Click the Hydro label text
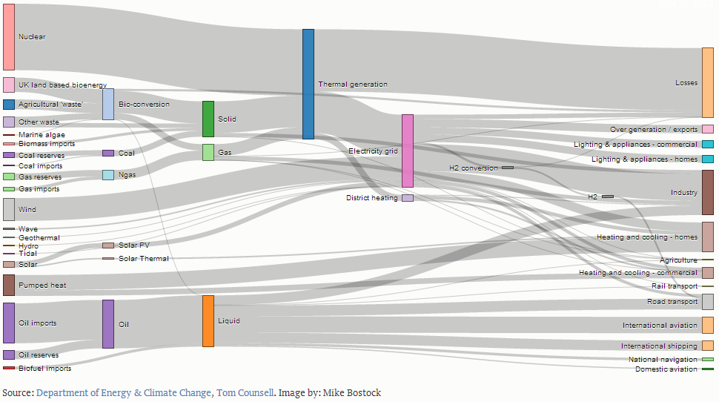Viewport: 719px width, 402px height. [28, 246]
